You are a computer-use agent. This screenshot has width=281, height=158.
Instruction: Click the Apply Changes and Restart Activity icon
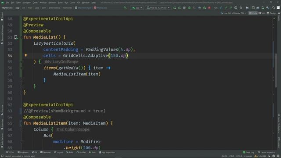point(174,8)
